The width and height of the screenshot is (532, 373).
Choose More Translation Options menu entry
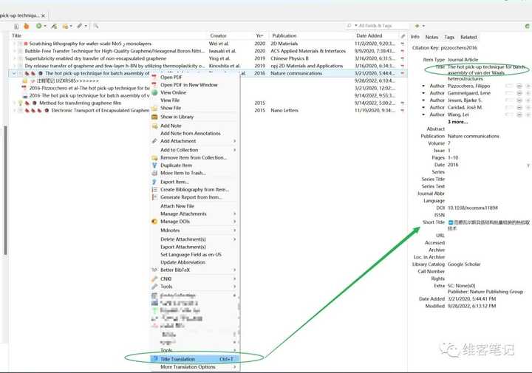point(195,367)
